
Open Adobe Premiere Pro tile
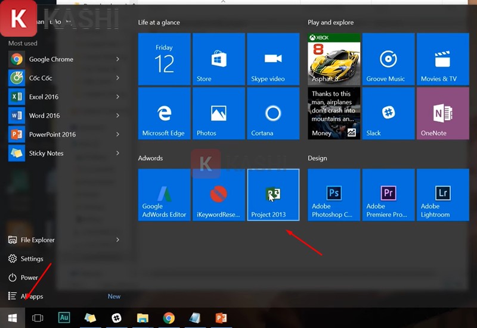pyautogui.click(x=389, y=195)
